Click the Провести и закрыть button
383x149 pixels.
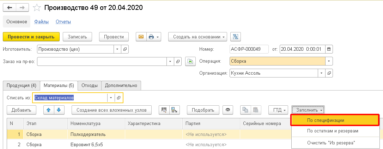[x=31, y=37]
